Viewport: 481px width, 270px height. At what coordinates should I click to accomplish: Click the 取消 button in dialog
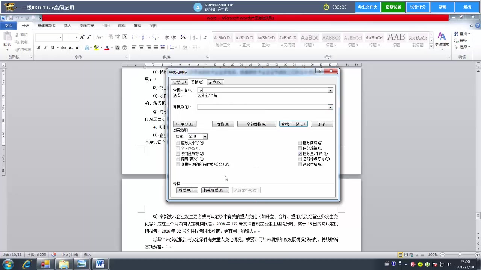(x=322, y=124)
